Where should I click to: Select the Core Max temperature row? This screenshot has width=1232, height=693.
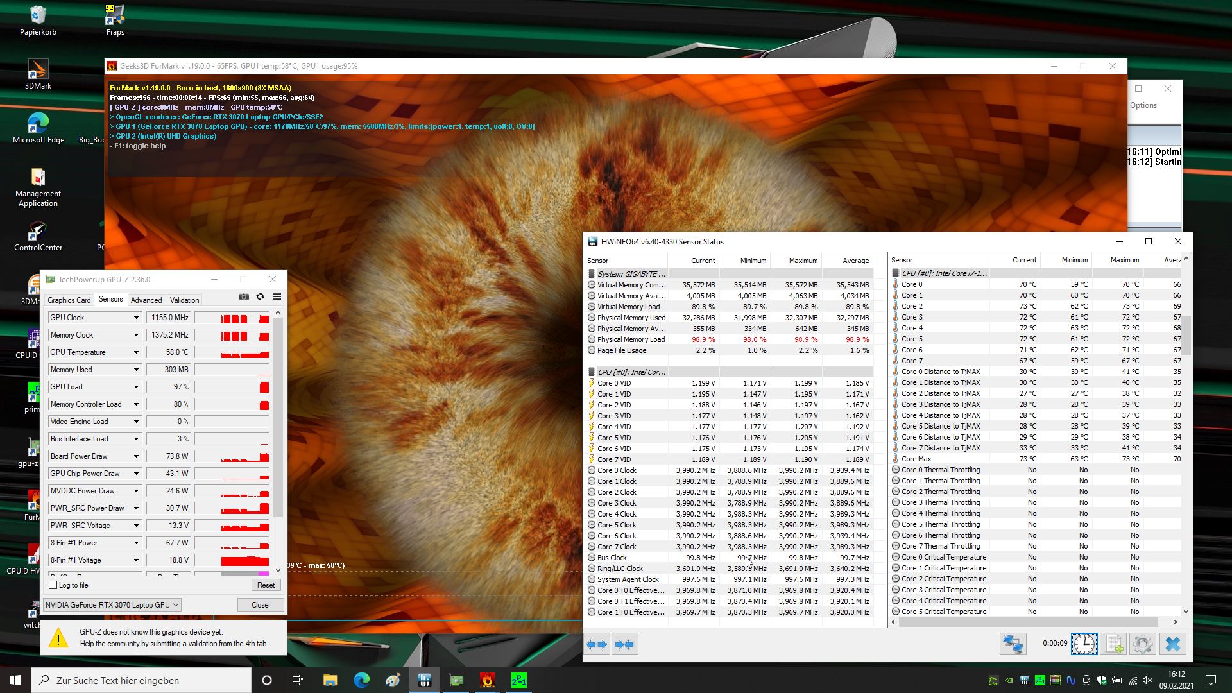point(1036,459)
